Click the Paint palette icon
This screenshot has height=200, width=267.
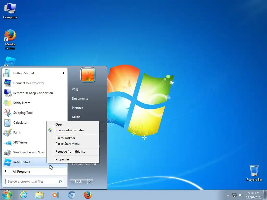(x=7, y=133)
